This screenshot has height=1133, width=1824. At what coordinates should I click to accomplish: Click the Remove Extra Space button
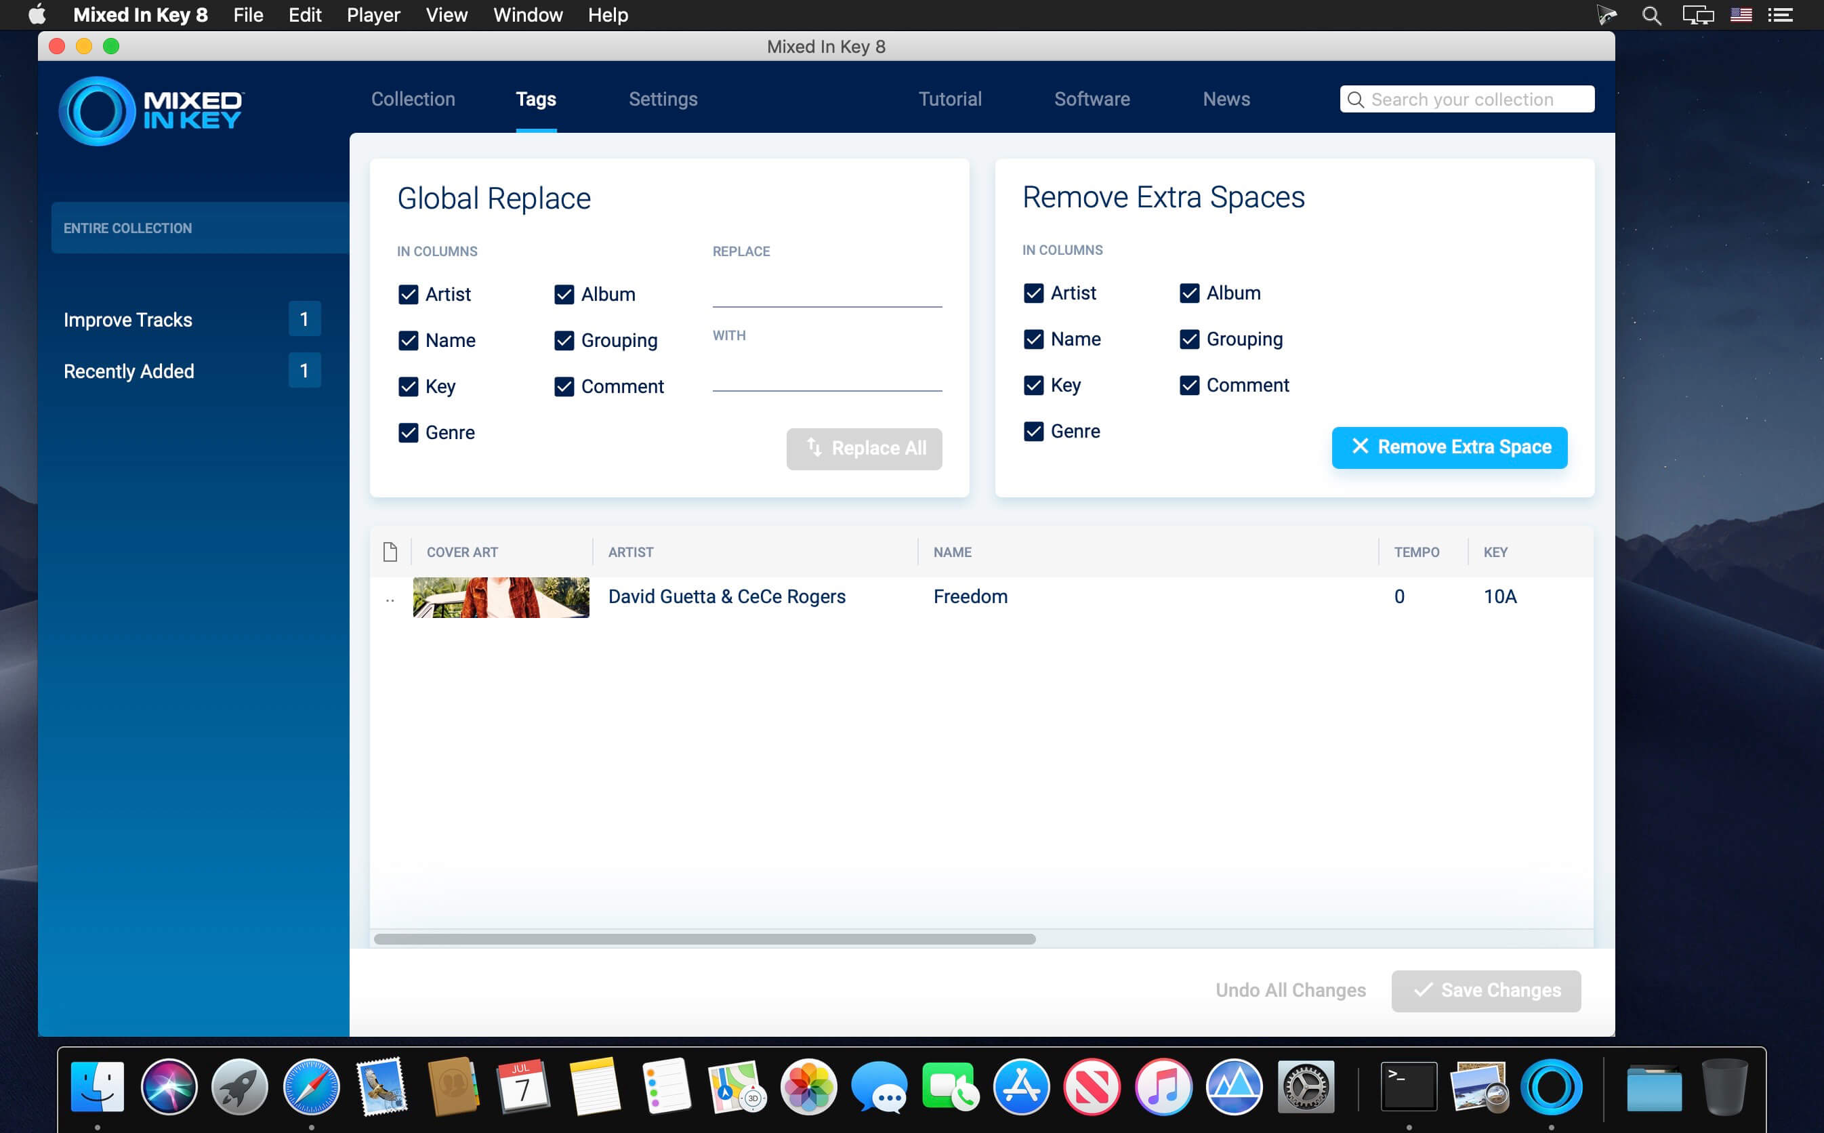[x=1449, y=447]
